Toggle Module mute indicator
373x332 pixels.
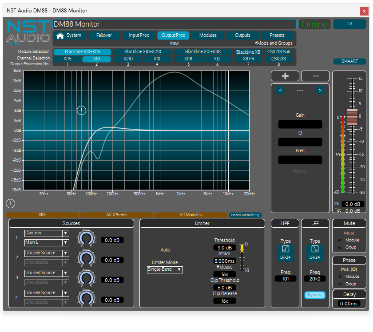pyautogui.click(x=340, y=241)
